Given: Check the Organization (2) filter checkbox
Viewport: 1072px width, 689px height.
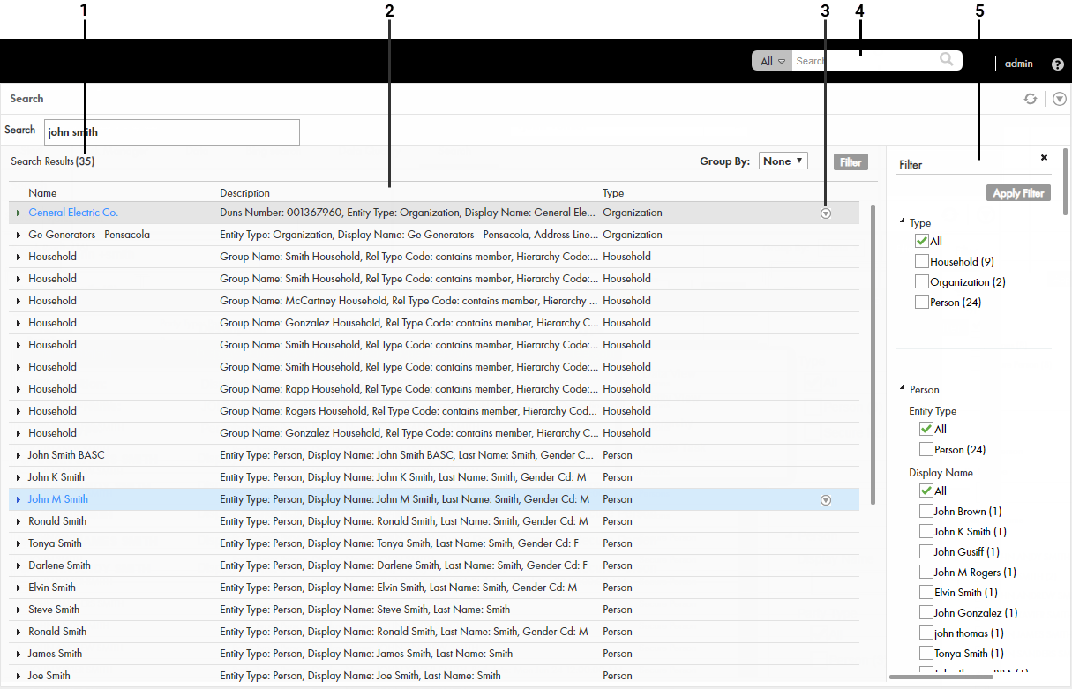Looking at the screenshot, I should [x=922, y=281].
